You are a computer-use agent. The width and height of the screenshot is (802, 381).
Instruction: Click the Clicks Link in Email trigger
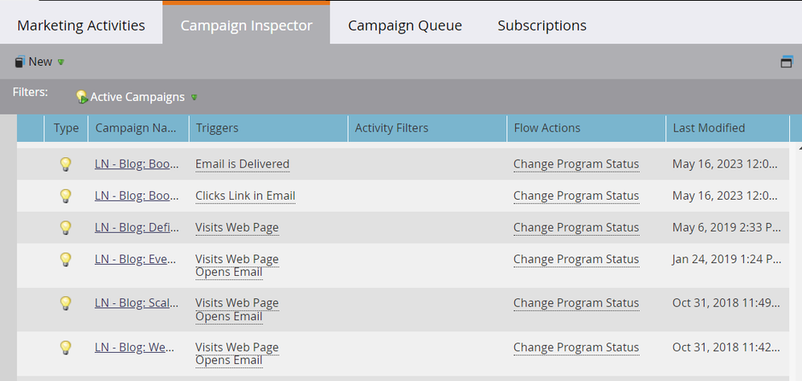[x=245, y=196]
